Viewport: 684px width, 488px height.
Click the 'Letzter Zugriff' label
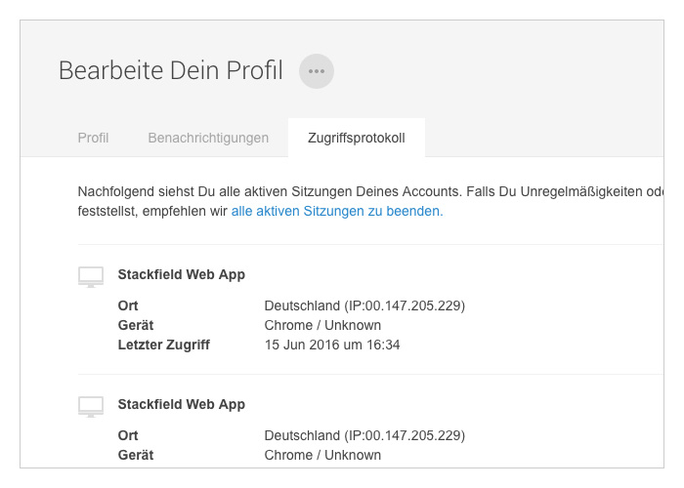pyautogui.click(x=163, y=345)
